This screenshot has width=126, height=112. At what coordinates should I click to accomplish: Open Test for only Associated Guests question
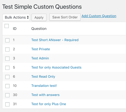56,68
